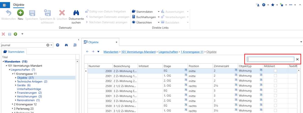This screenshot has height=113, width=303.
Task: Select Unterhaltseinträge in tree
Action: [29, 89]
